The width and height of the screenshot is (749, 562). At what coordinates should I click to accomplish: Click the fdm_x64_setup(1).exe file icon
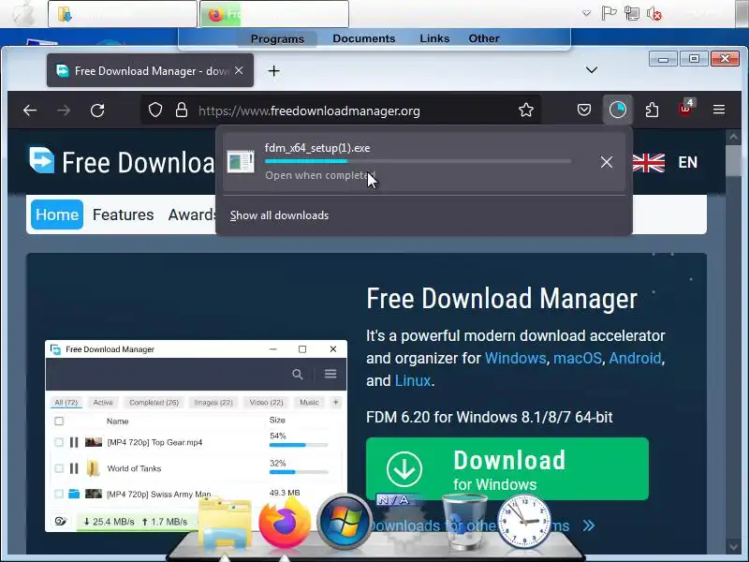241,161
